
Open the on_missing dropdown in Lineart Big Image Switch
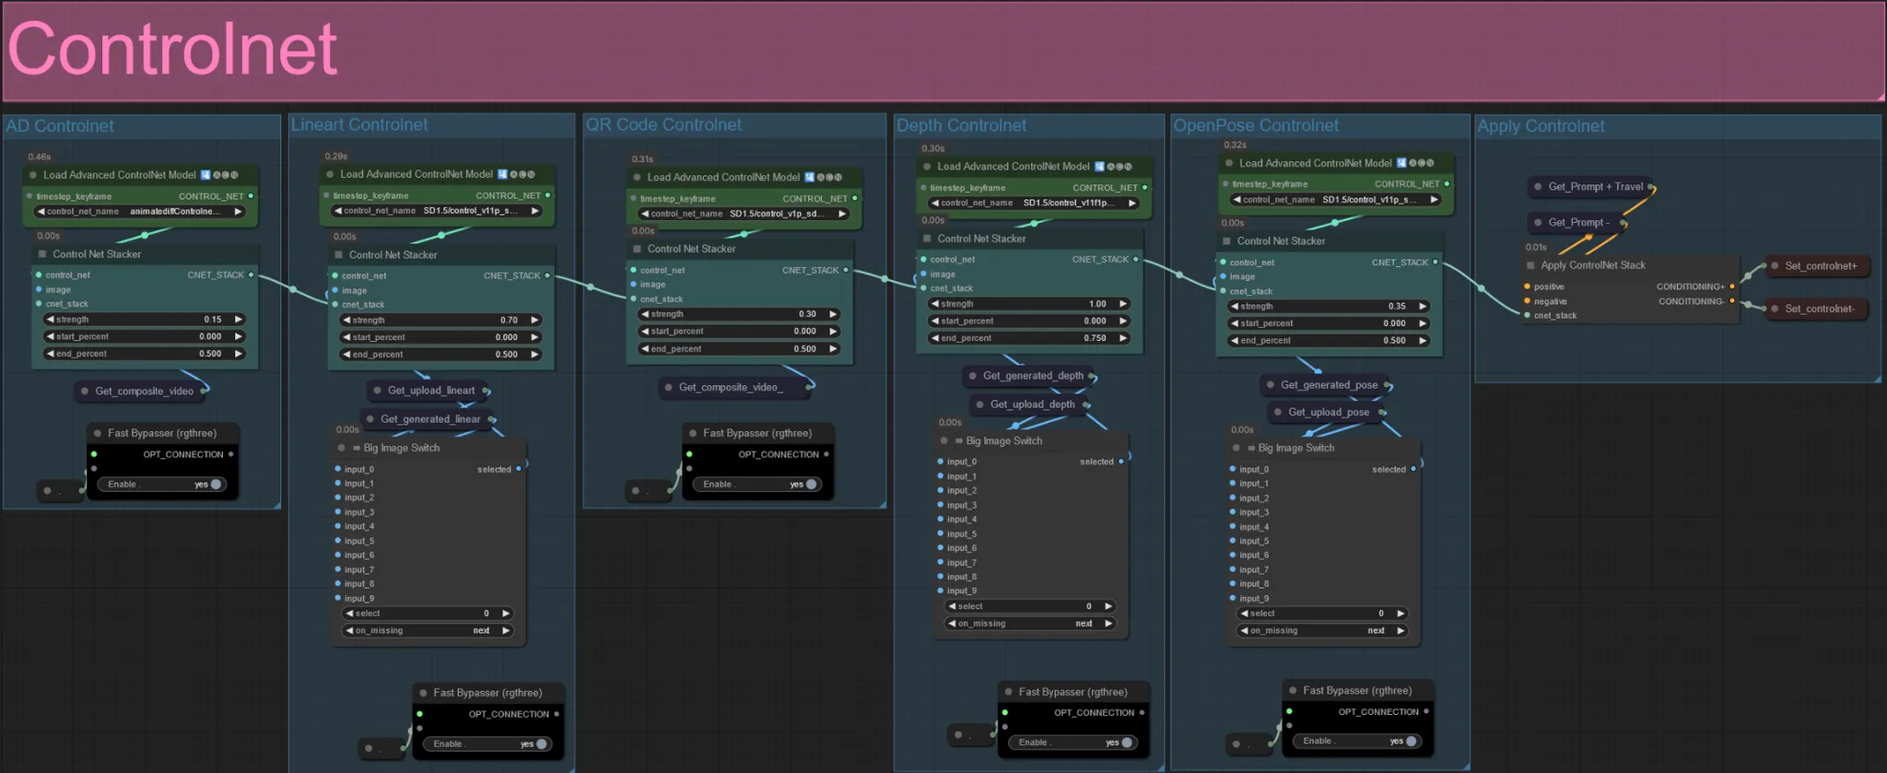428,631
